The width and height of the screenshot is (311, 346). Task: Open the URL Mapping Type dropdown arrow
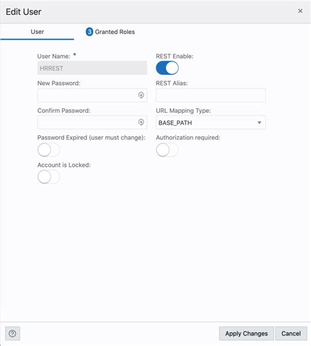pos(259,123)
